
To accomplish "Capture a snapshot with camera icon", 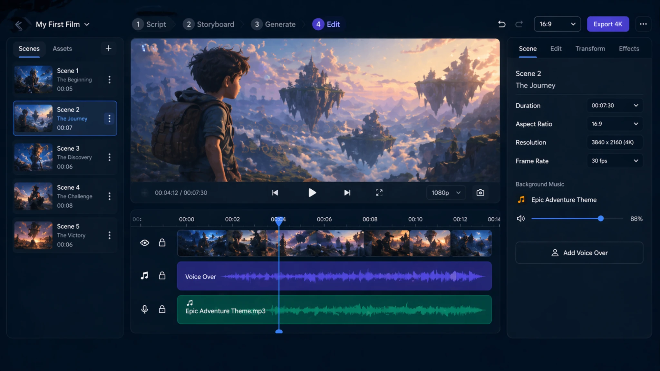I will [x=480, y=193].
